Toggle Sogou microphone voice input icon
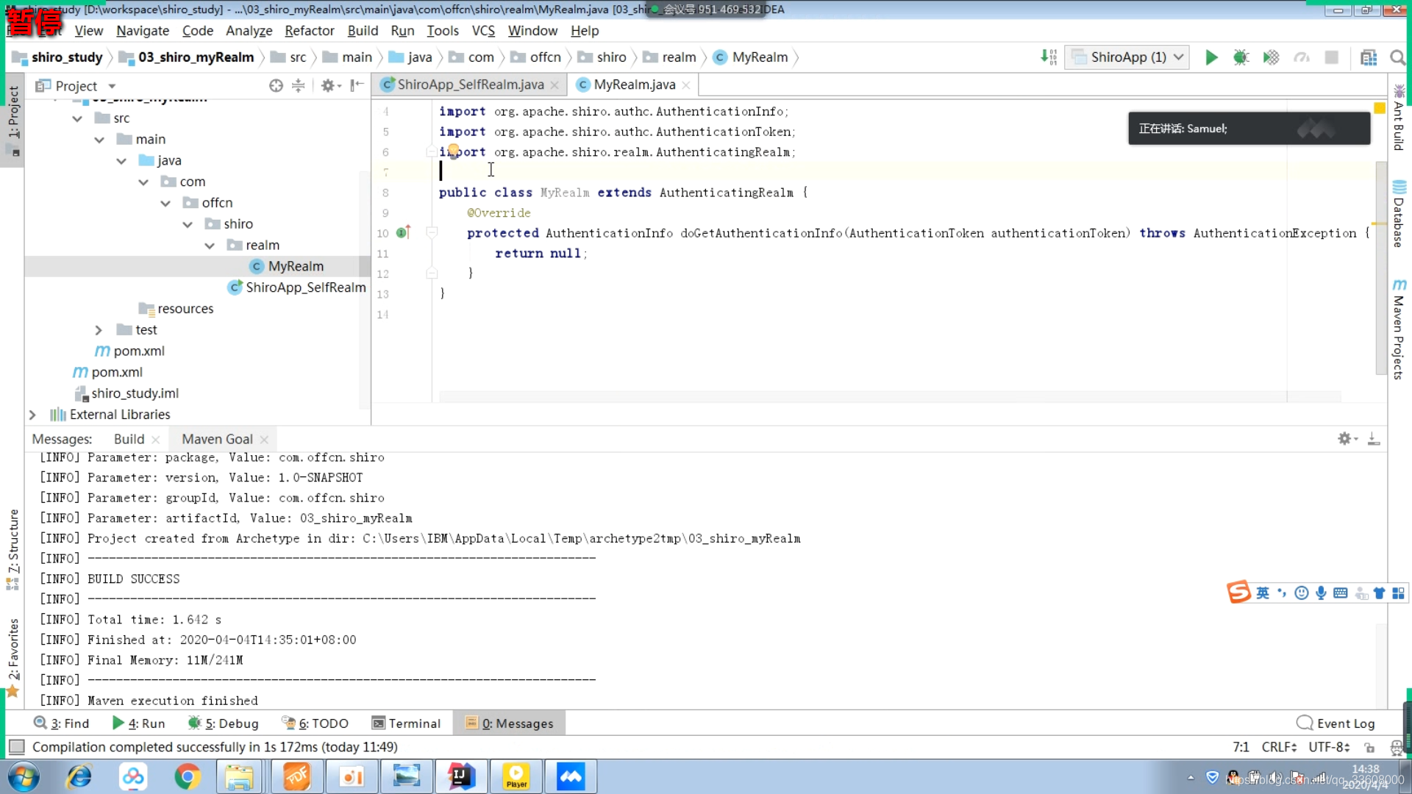Viewport: 1412px width, 794px height. click(1322, 593)
